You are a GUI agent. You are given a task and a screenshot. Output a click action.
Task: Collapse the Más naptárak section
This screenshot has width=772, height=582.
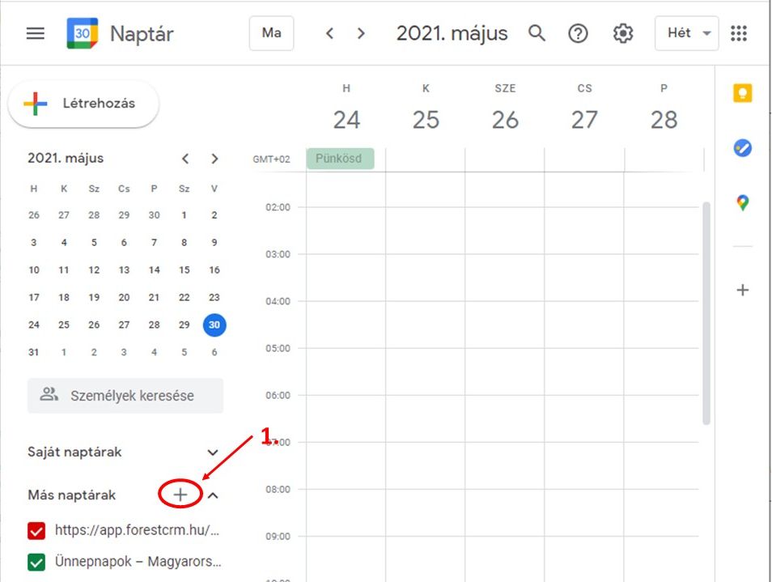click(x=213, y=495)
